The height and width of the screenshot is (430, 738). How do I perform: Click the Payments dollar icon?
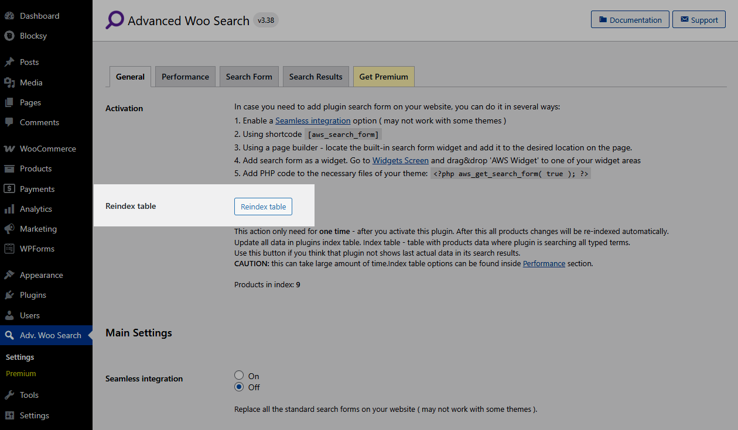9,189
